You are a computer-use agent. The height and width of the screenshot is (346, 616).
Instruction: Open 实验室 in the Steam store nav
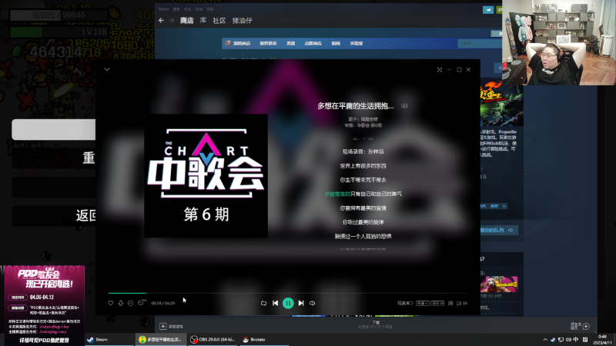[x=357, y=44]
